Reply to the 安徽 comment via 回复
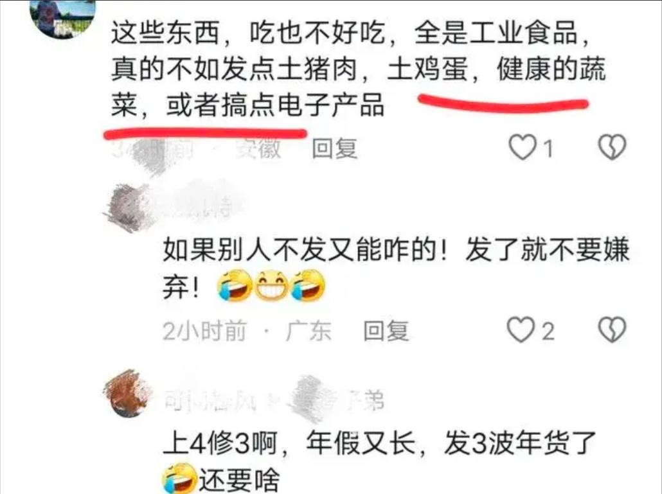The width and height of the screenshot is (662, 494). (x=334, y=148)
